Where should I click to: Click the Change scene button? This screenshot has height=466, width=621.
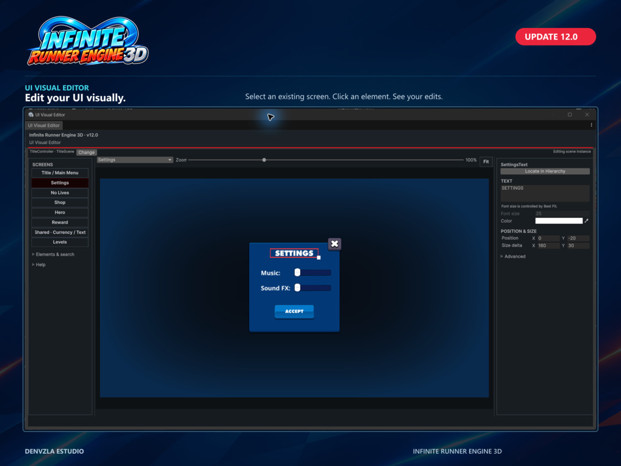point(86,152)
